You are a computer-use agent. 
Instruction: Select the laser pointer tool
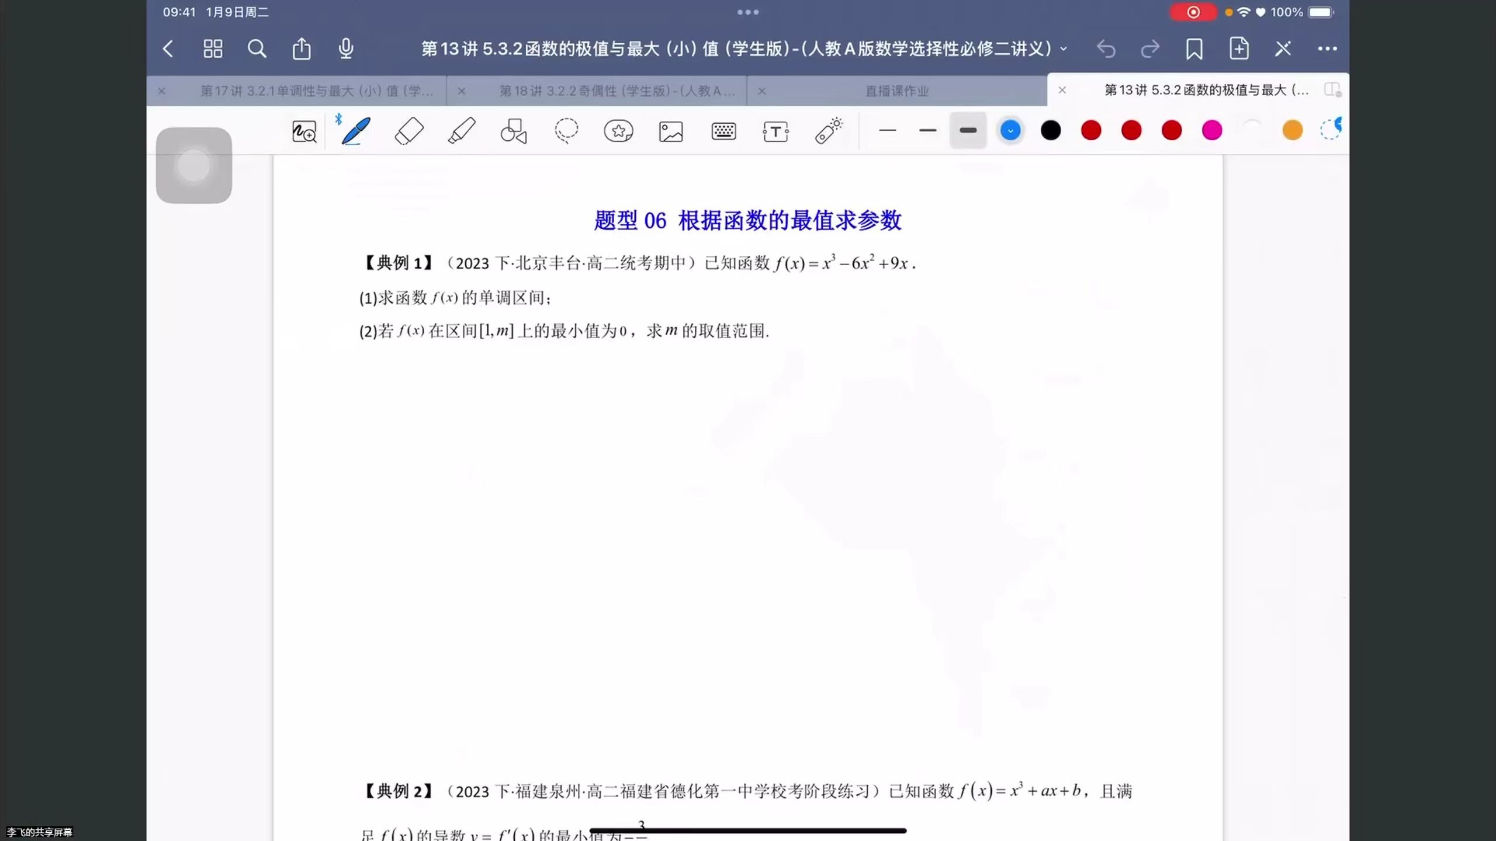[829, 131]
